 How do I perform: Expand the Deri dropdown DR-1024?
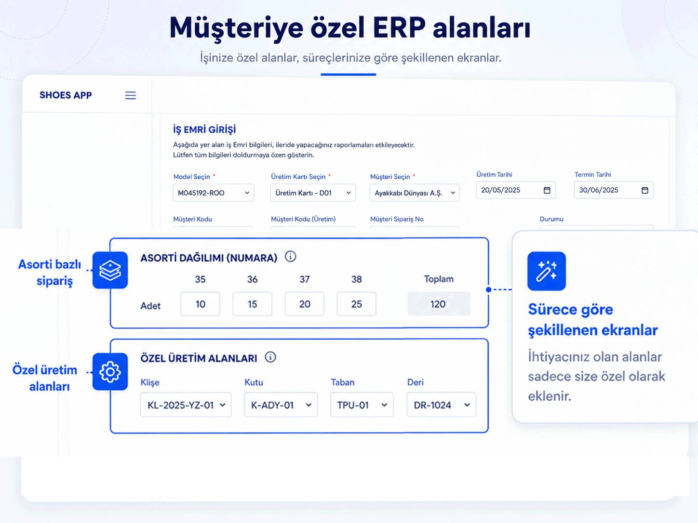[x=442, y=405]
